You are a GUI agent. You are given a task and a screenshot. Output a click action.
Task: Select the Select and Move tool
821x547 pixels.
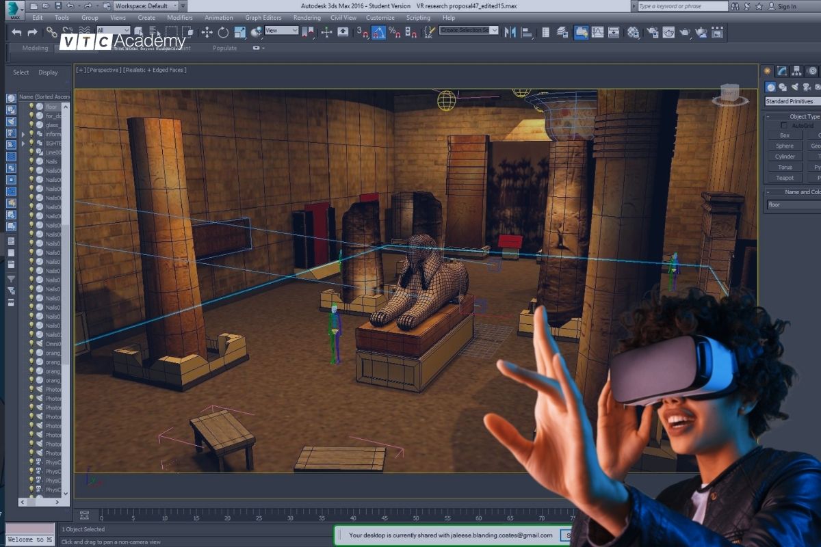207,31
